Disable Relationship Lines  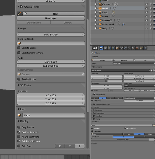19,141
